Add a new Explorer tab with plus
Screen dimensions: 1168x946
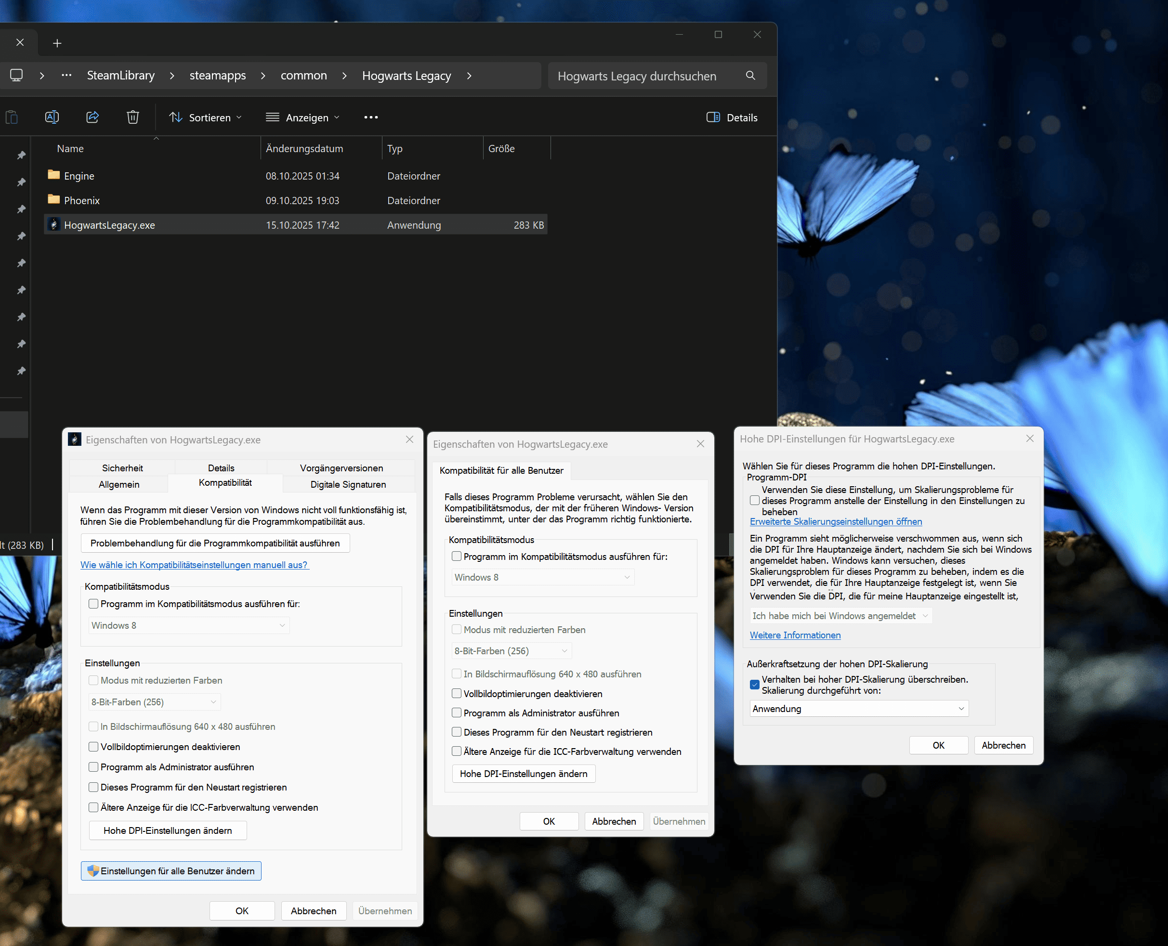57,43
